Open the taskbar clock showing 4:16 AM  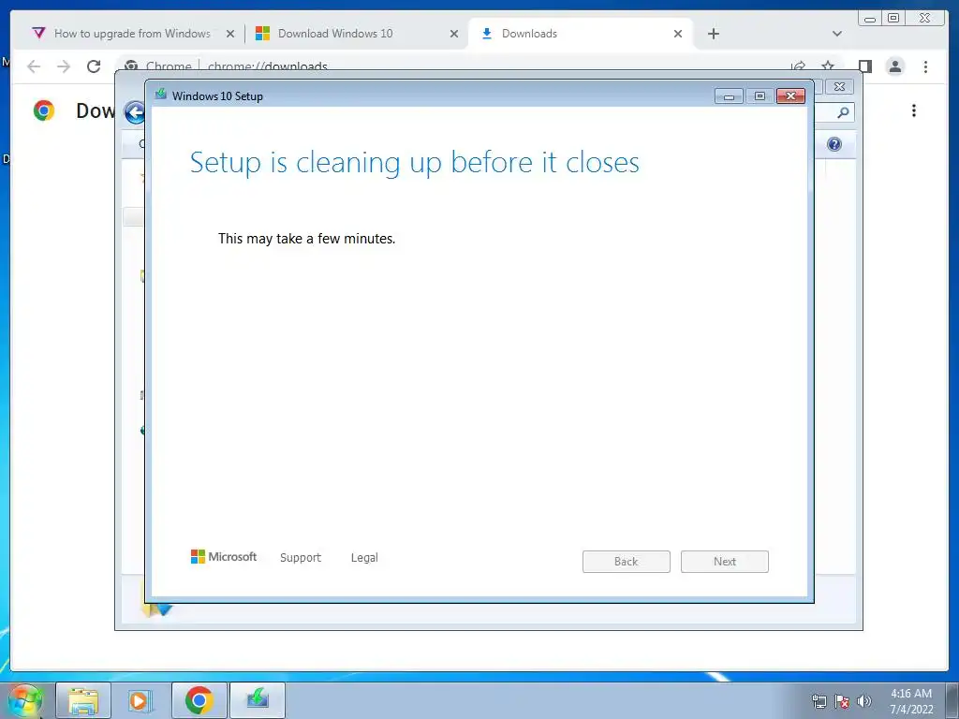[911, 701]
